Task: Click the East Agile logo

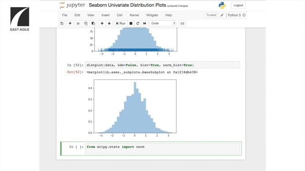Action: [x=20, y=19]
